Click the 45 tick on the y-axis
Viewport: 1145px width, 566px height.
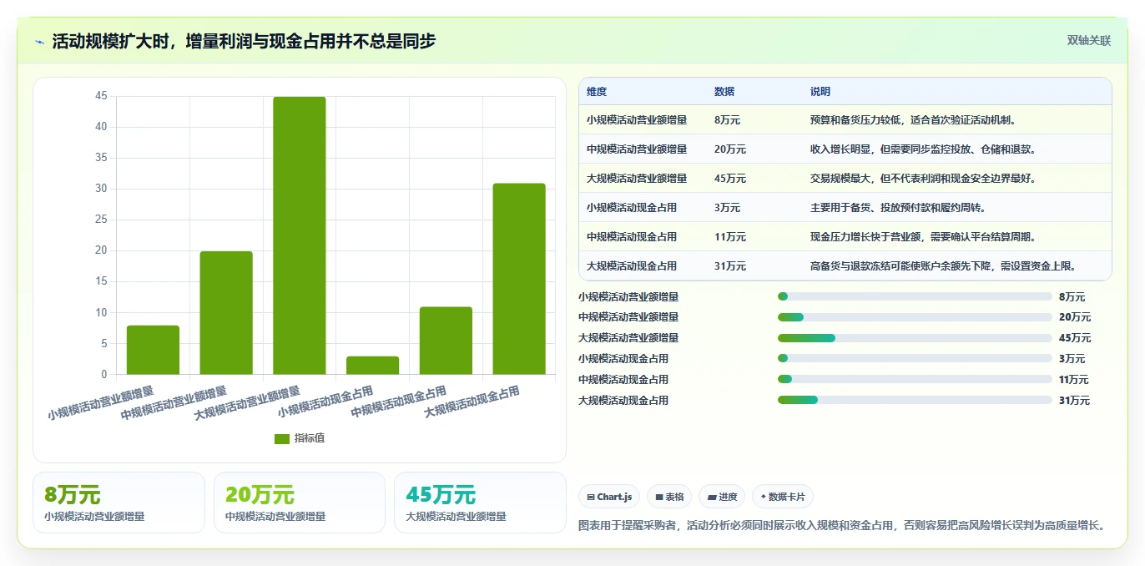point(101,96)
